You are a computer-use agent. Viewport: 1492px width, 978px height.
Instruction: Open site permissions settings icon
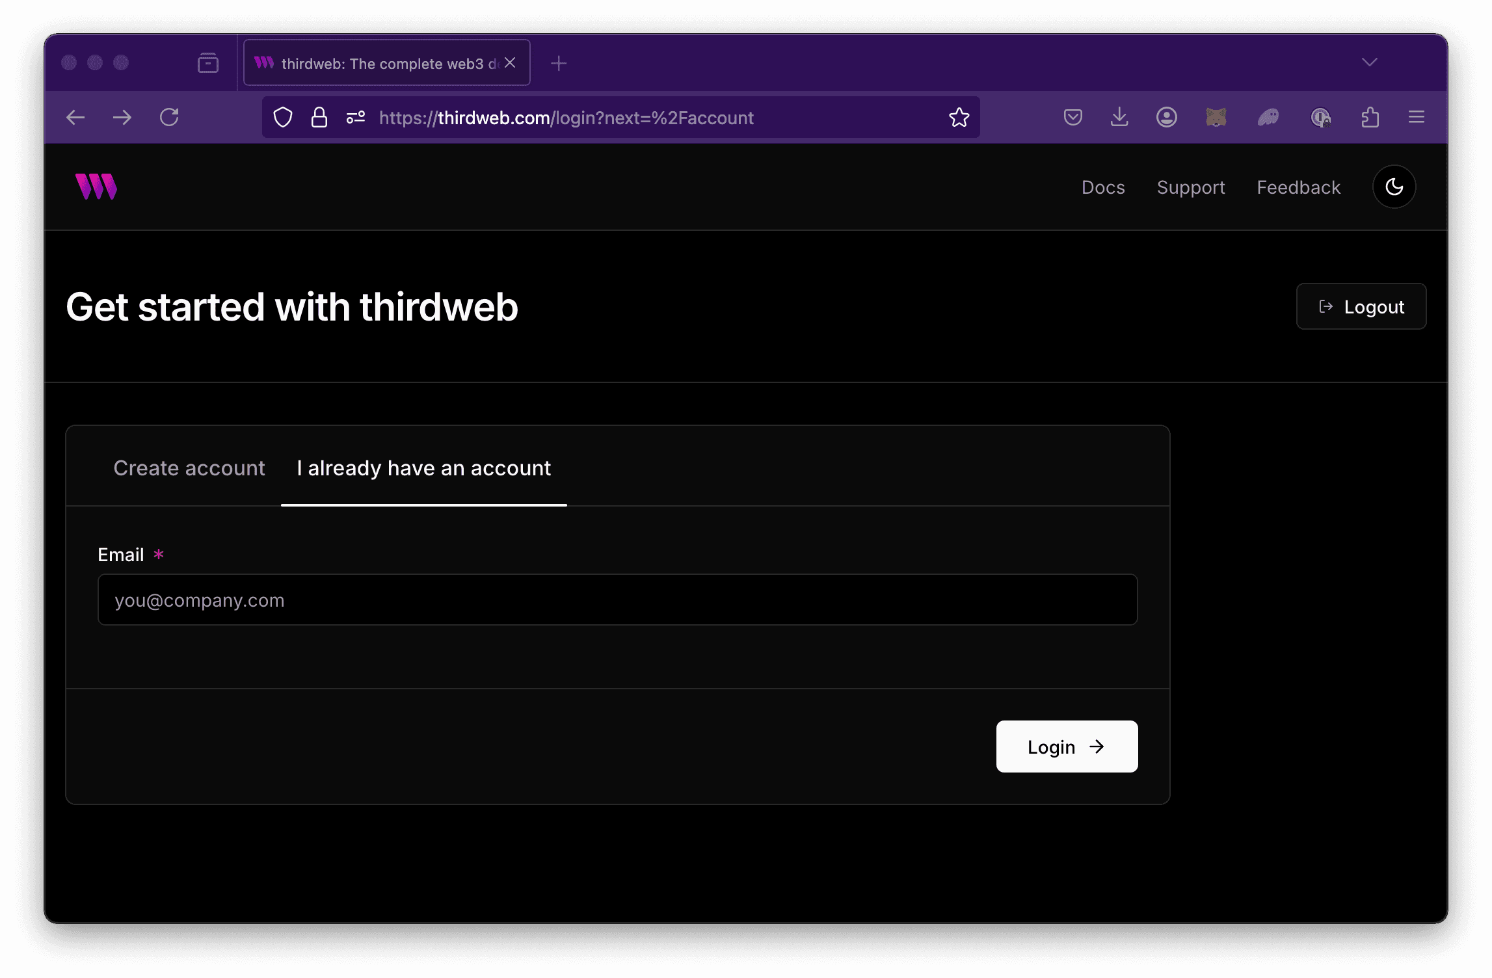pyautogui.click(x=355, y=118)
